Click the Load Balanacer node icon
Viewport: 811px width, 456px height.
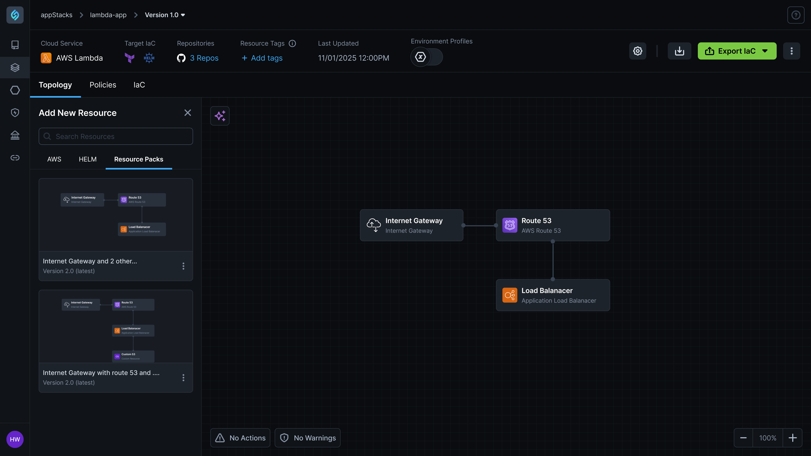click(x=510, y=295)
